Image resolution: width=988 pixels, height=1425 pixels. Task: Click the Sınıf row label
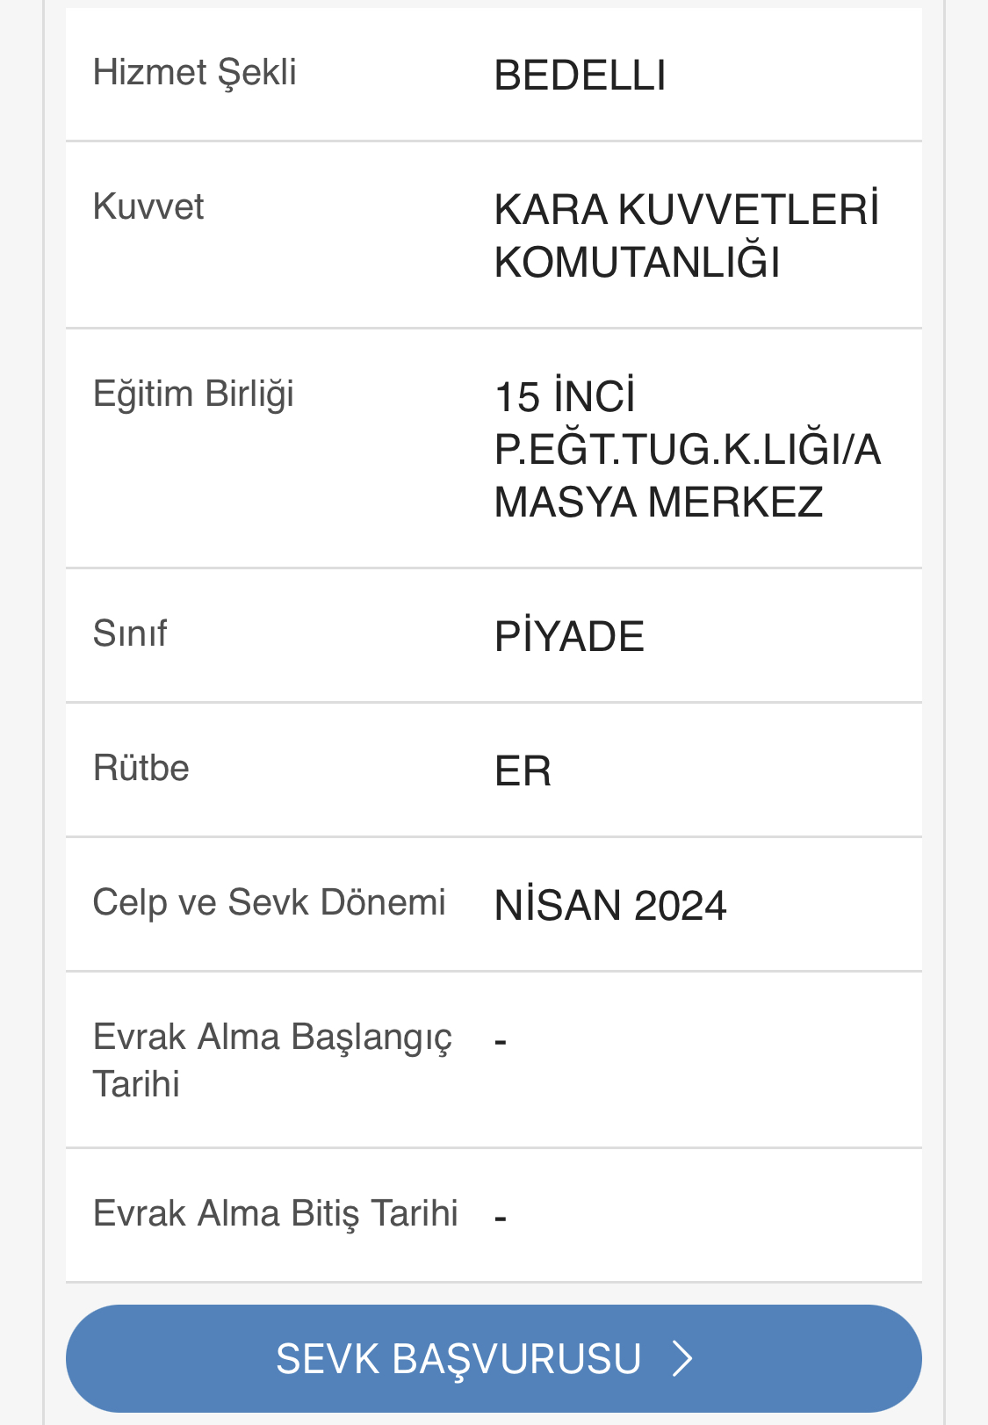130,633
